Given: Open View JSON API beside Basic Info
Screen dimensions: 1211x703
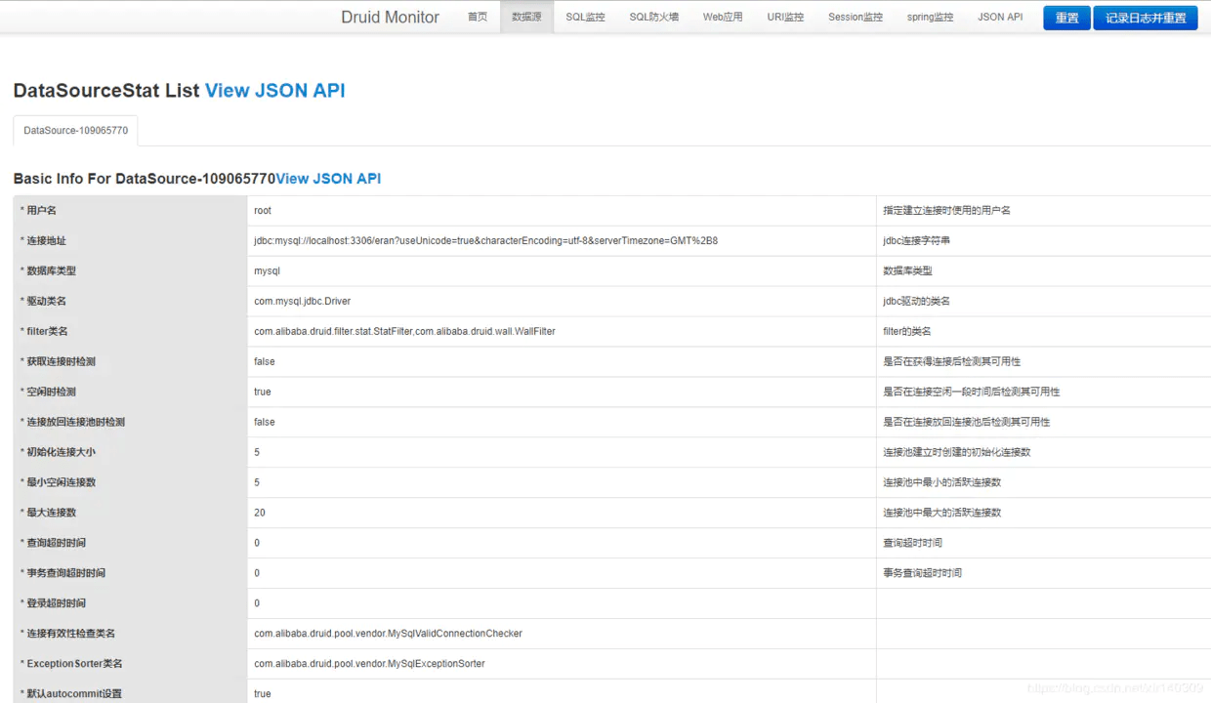Looking at the screenshot, I should coord(328,179).
